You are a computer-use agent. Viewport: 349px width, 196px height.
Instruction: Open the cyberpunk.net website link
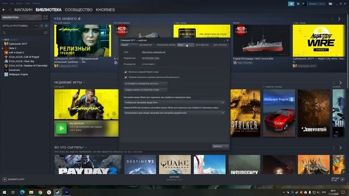point(154,52)
